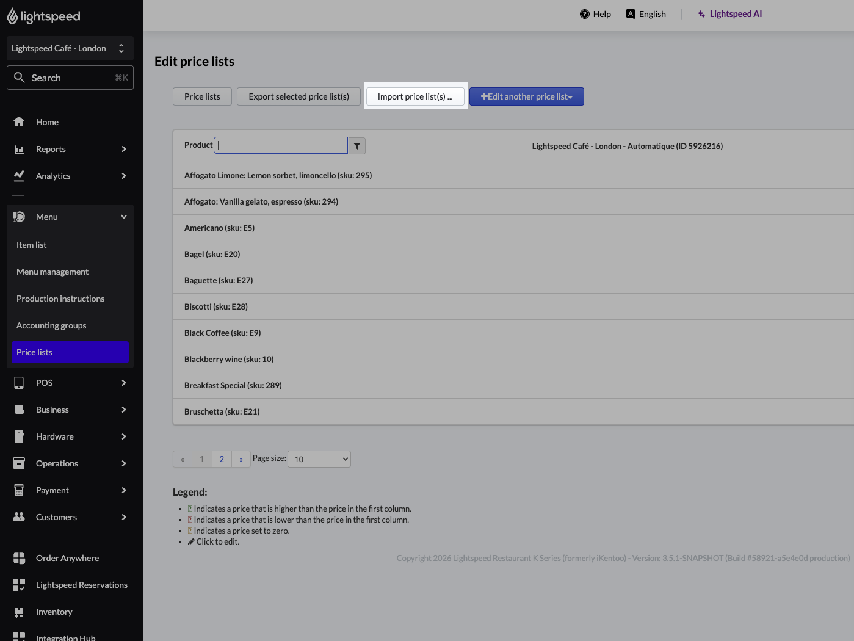The height and width of the screenshot is (641, 854).
Task: Click the English language icon
Action: pyautogui.click(x=631, y=14)
